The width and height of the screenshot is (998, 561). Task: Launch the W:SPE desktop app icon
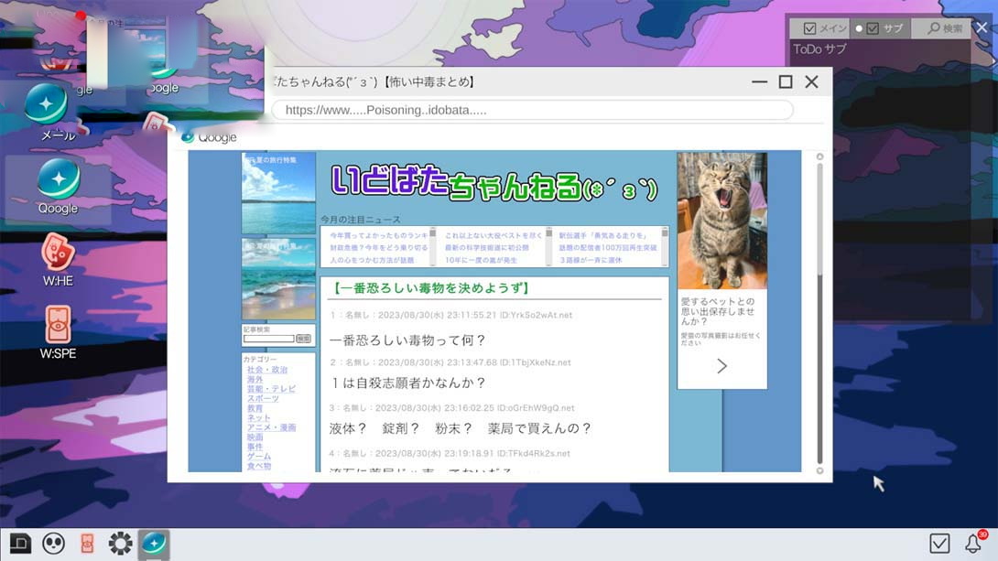point(58,332)
